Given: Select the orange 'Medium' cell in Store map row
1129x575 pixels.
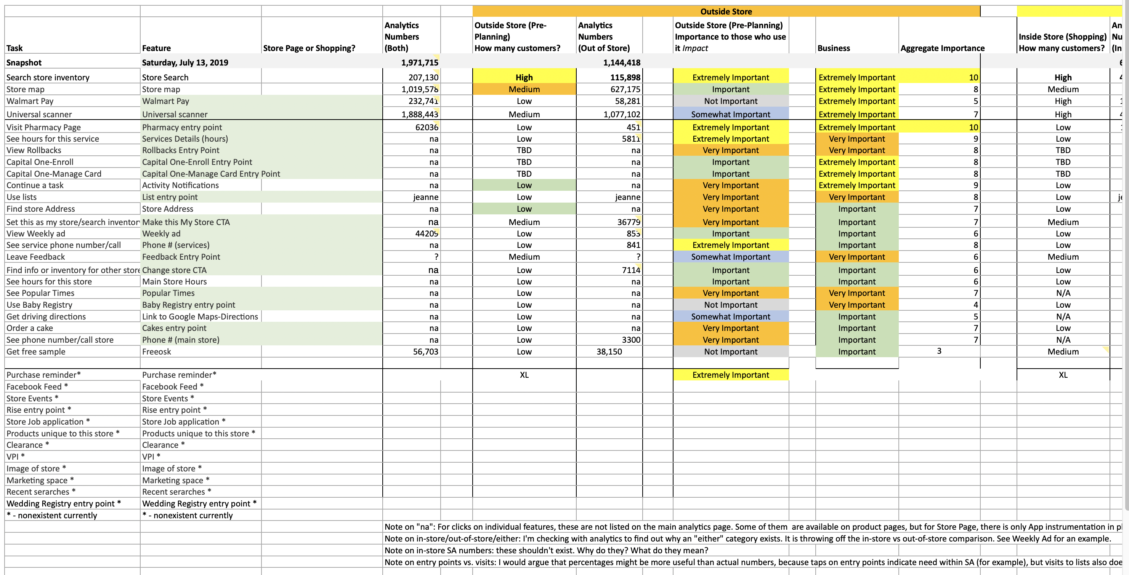Looking at the screenshot, I should click(524, 89).
